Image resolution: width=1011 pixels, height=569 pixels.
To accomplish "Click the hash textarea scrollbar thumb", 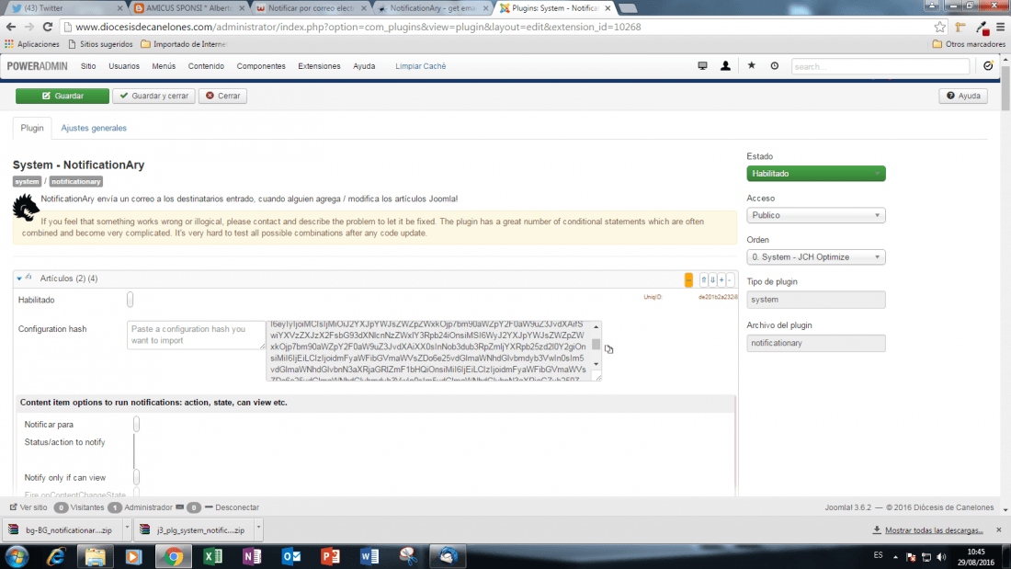I will tap(596, 345).
